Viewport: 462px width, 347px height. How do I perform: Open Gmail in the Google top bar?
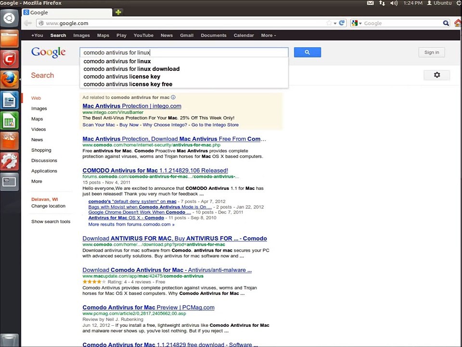click(187, 35)
